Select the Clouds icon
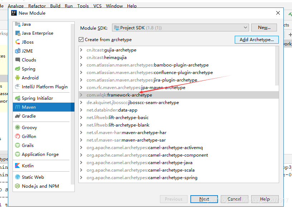The image size is (292, 207). point(18,60)
